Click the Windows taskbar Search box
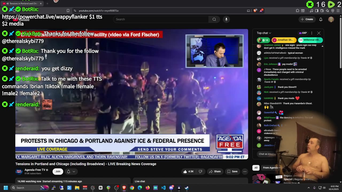 tap(30, 188)
